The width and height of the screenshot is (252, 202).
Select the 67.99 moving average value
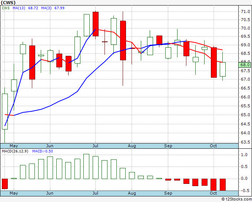tap(59, 8)
